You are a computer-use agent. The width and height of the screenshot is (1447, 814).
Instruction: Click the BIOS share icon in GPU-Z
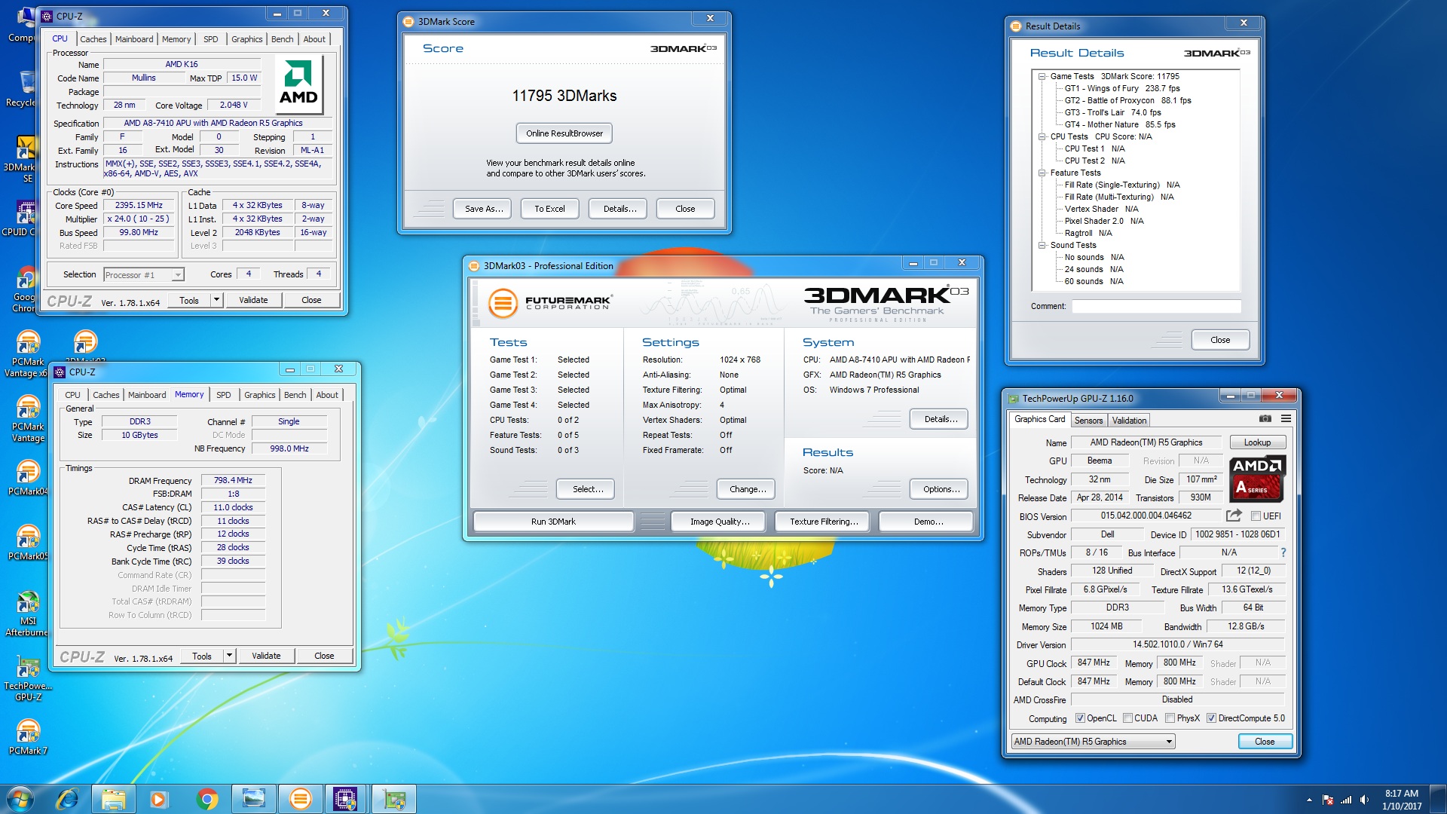pyautogui.click(x=1234, y=516)
